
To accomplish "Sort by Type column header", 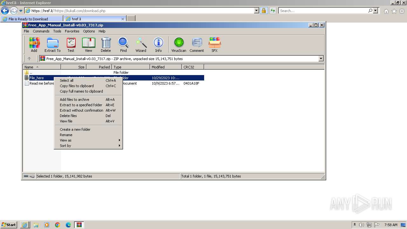I will coord(131,67).
